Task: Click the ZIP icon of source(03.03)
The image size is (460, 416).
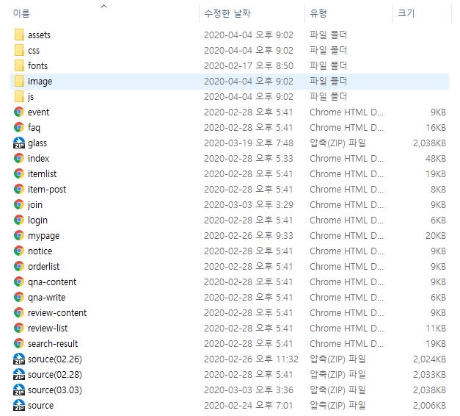Action: [19, 390]
